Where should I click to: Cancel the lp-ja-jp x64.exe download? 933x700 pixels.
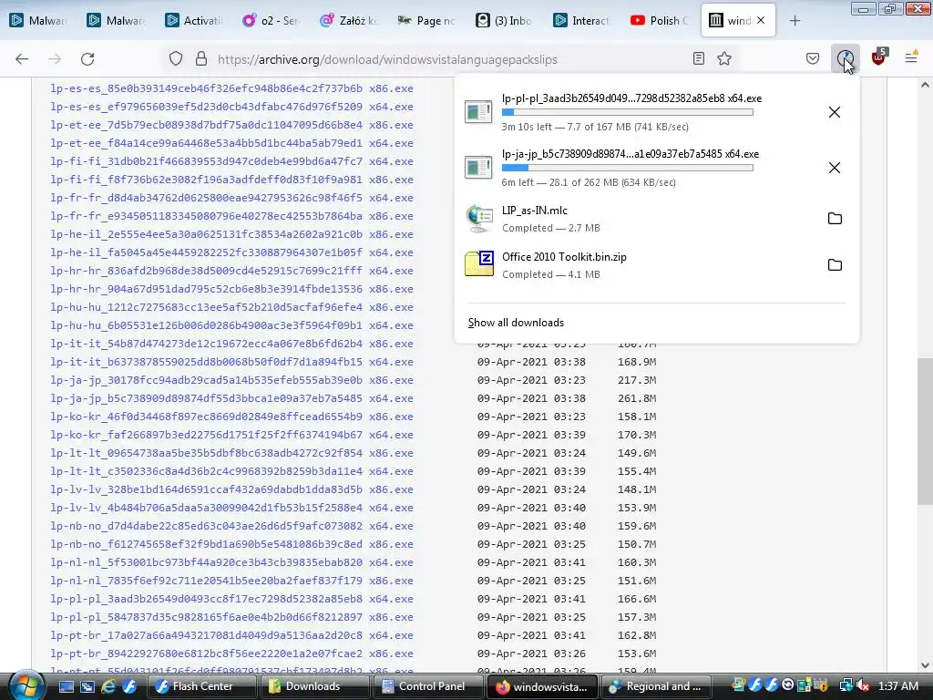[835, 168]
